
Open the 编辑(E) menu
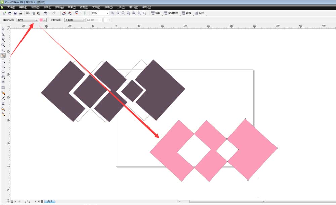click(23, 7)
